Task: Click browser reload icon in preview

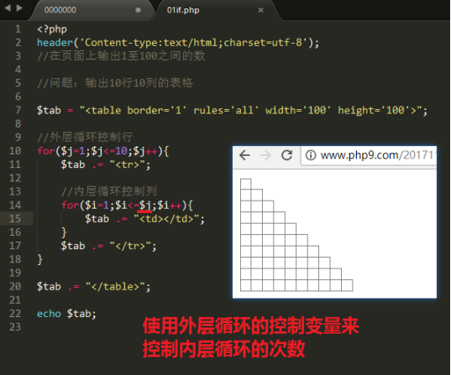Action: [x=286, y=155]
